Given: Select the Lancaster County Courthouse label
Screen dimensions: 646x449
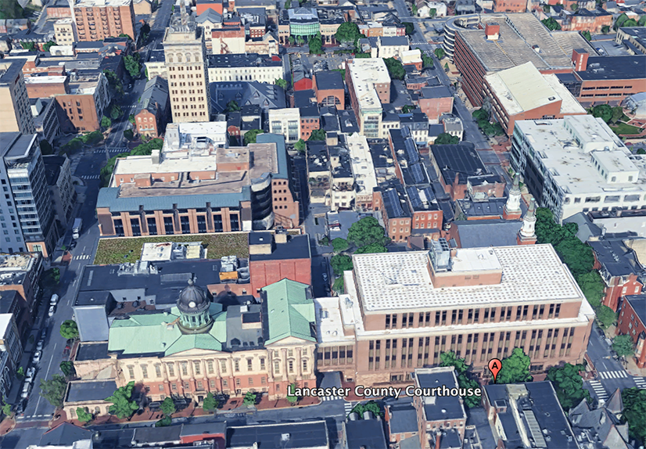Looking at the screenshot, I should 384,391.
